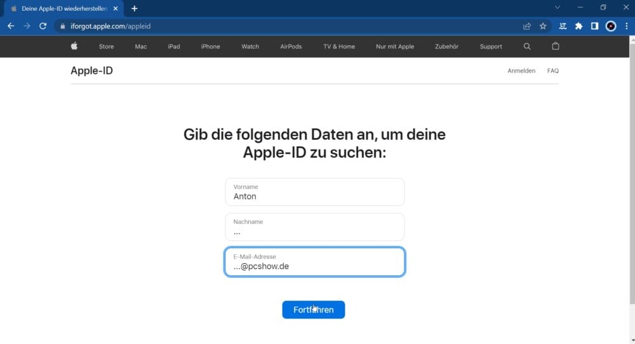Share this page via share icon
Image resolution: width=635 pixels, height=344 pixels.
527,26
